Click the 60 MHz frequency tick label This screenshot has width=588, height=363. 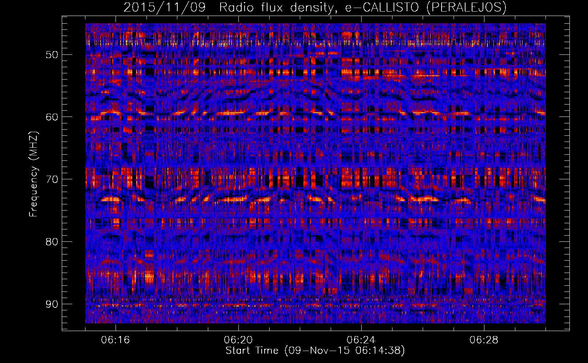pyautogui.click(x=52, y=117)
